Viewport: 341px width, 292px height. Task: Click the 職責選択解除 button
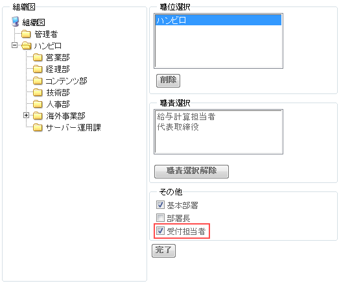point(191,171)
